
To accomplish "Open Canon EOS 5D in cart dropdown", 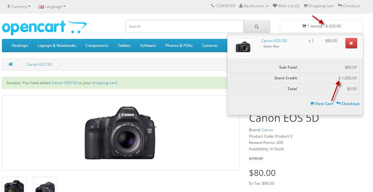I will (x=274, y=40).
